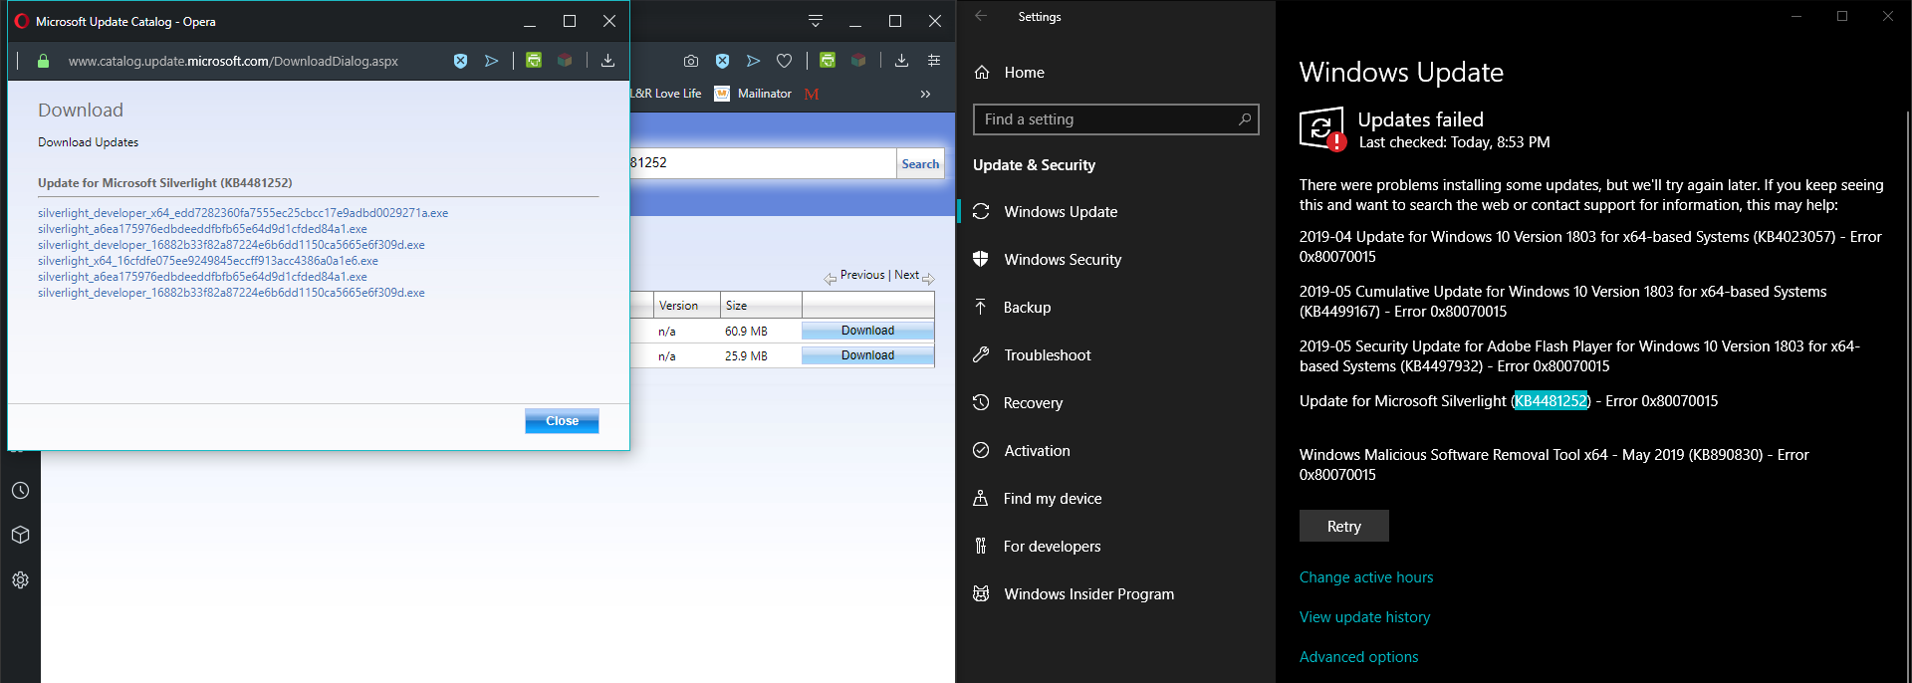The width and height of the screenshot is (1912, 683).
Task: Click the send-to-My-Flow arrow in Download dialog address bar
Action: (491, 61)
